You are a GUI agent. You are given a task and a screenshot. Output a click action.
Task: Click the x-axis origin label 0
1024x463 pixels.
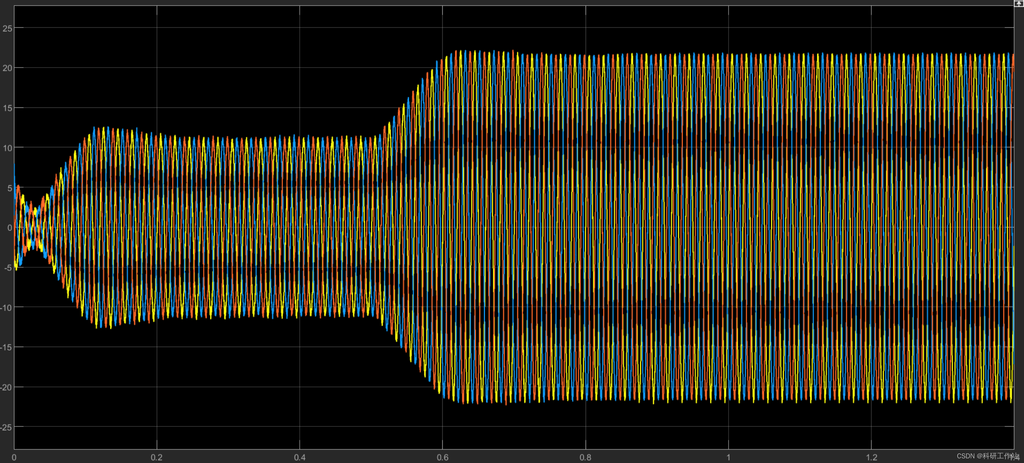14,457
